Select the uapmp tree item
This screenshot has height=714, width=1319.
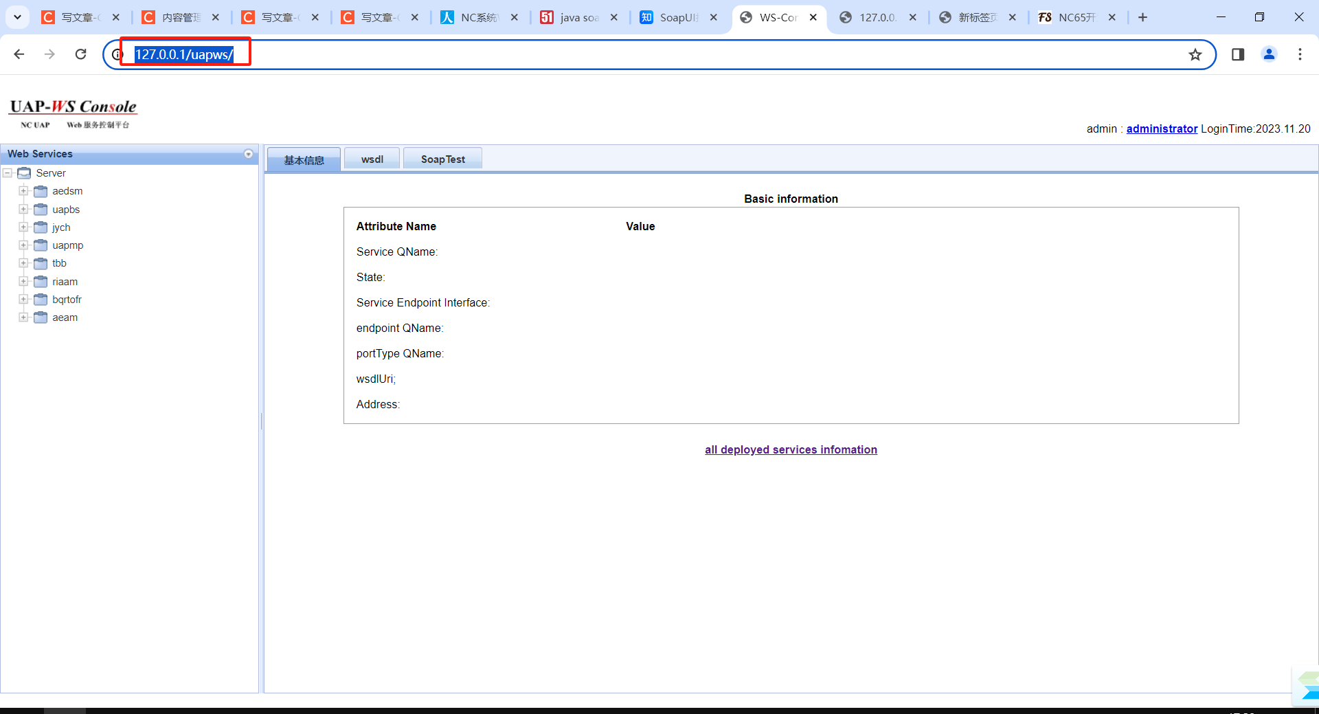(x=68, y=245)
